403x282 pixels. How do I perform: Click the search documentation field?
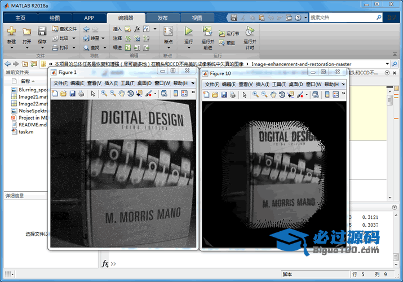(x=342, y=17)
